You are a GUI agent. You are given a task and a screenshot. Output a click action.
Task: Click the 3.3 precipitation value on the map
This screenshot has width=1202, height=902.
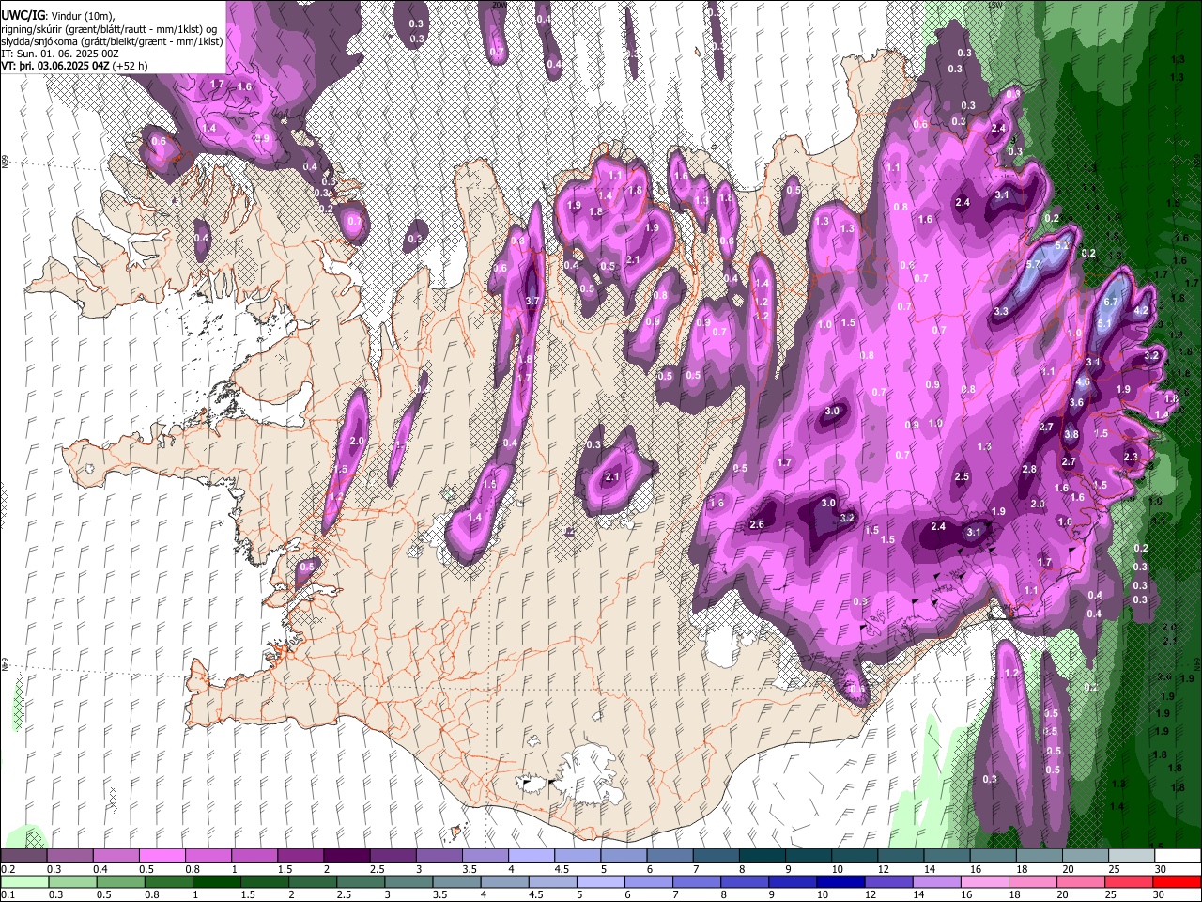1001,311
